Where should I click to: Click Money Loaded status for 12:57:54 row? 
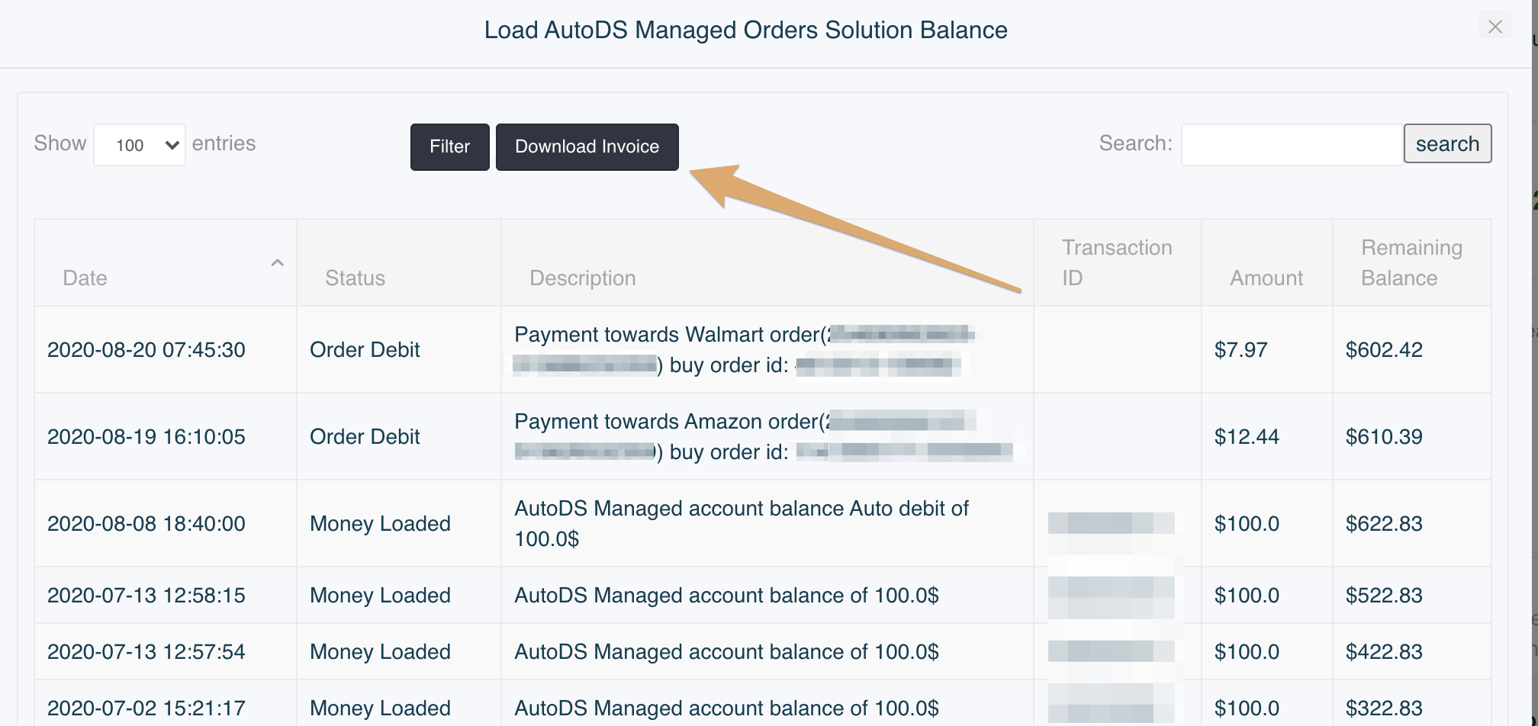pos(380,652)
